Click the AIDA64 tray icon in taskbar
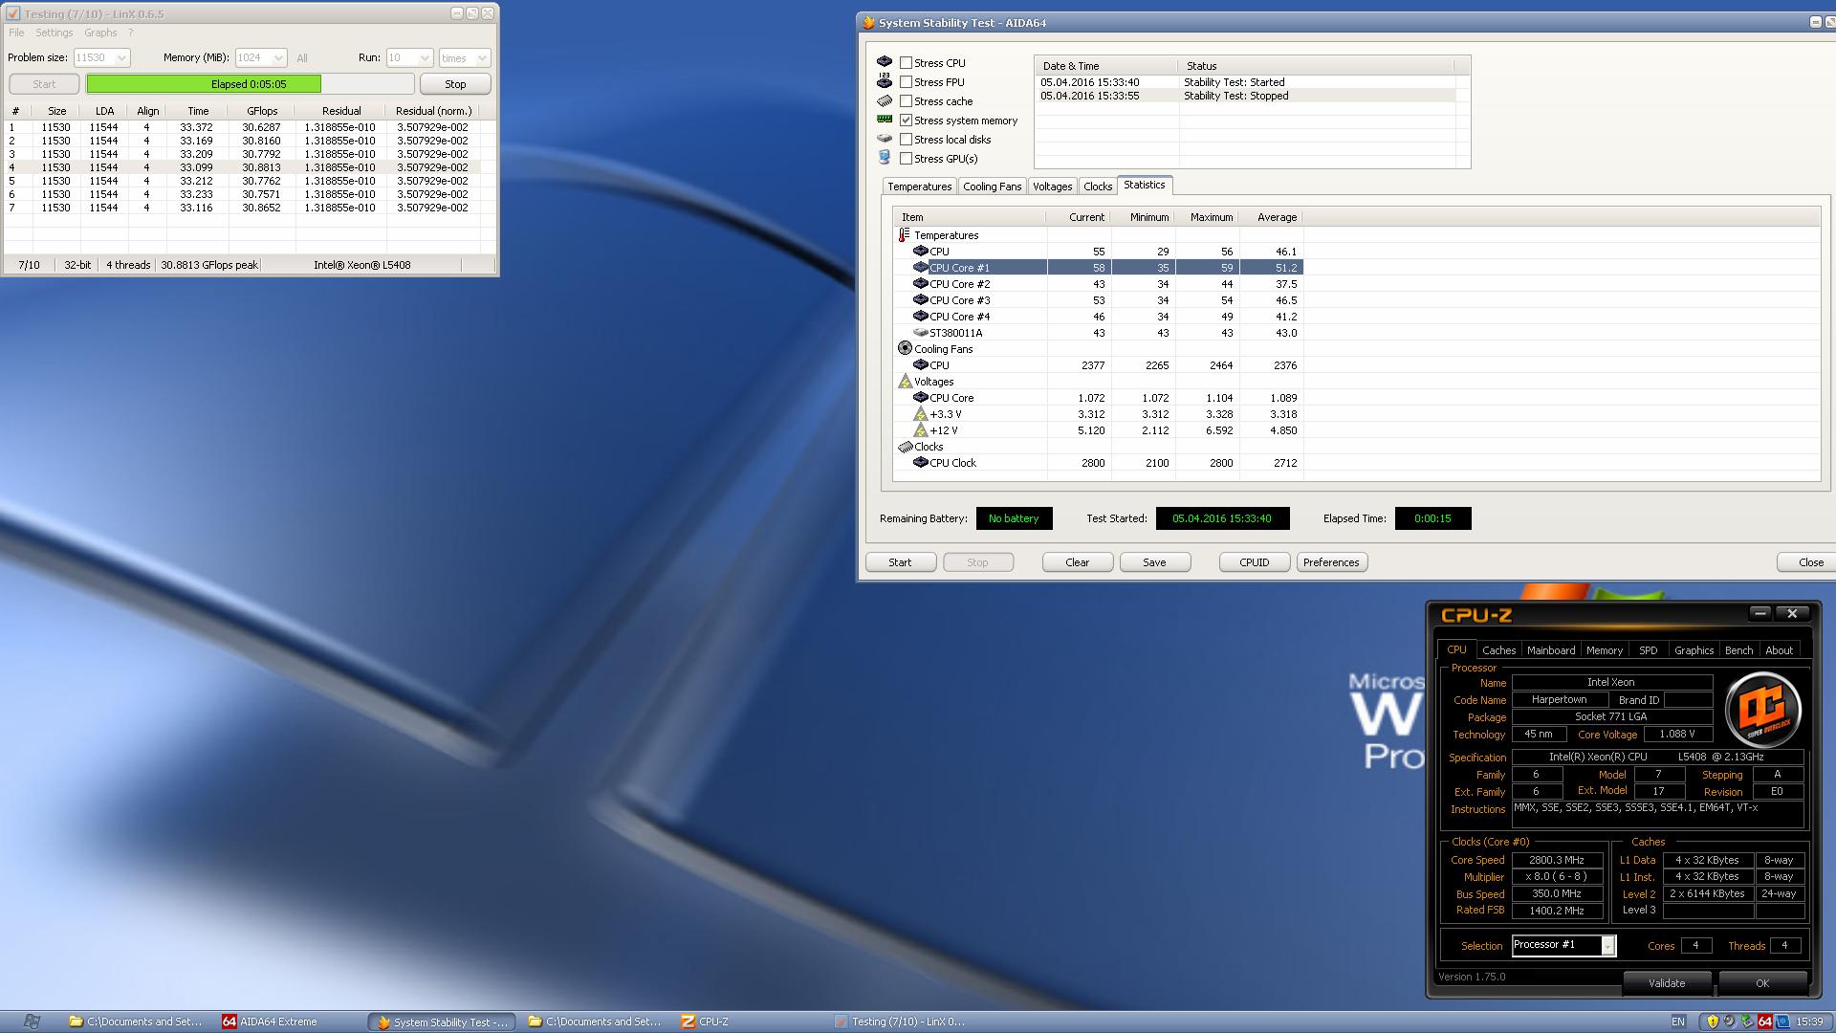This screenshot has height=1033, width=1836. [x=1764, y=1022]
